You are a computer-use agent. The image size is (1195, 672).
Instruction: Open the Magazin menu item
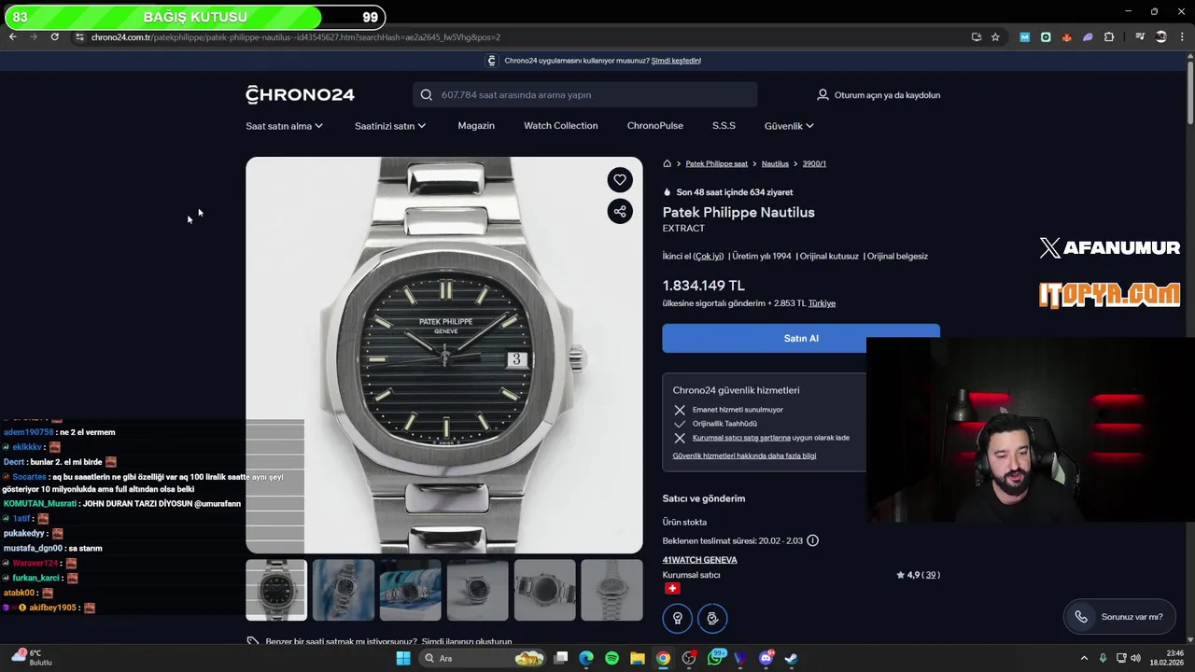coord(476,125)
